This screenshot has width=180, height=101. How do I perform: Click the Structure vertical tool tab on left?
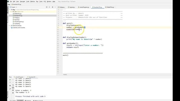coord(8,19)
